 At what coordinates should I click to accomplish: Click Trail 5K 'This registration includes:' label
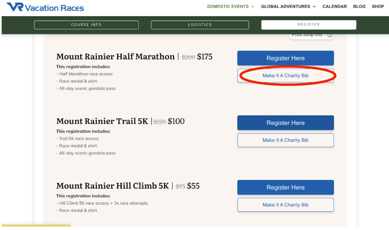pyautogui.click(x=83, y=132)
